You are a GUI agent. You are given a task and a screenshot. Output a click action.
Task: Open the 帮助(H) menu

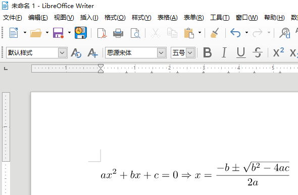coord(274,18)
